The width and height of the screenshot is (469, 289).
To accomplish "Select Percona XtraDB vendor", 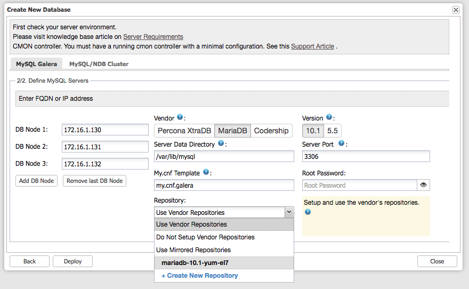I will (184, 131).
